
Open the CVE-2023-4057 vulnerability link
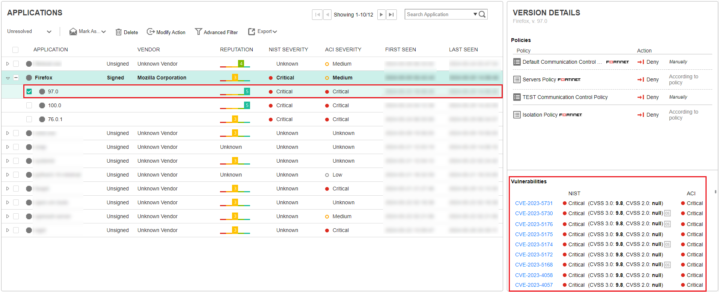tap(534, 285)
